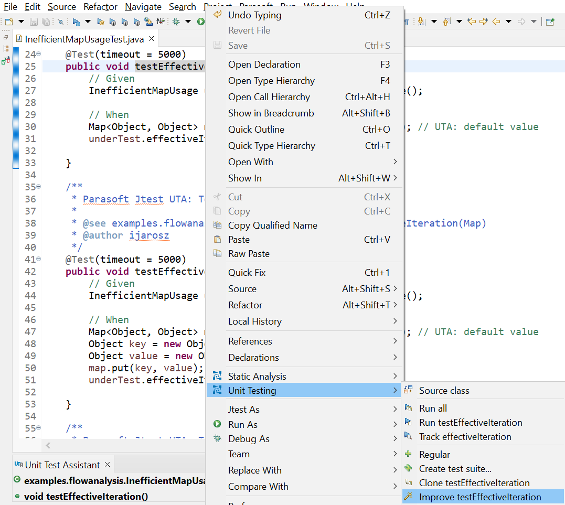The width and height of the screenshot is (565, 505).
Task: Choose Raw Paste from context menu
Action: (304, 254)
